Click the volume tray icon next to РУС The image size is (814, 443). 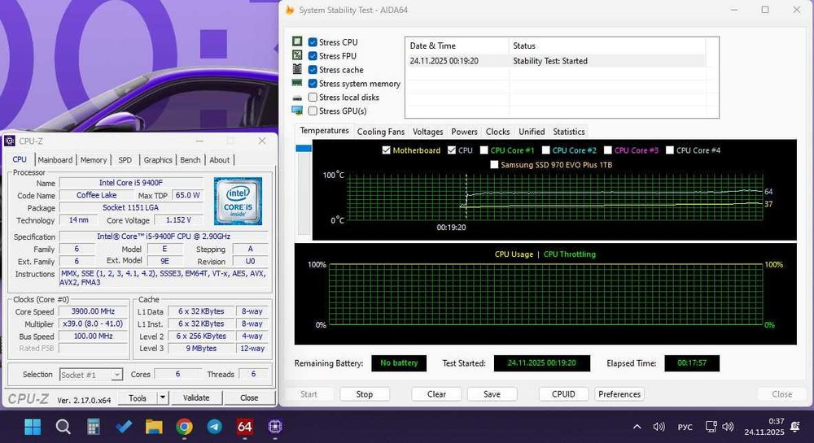(659, 427)
